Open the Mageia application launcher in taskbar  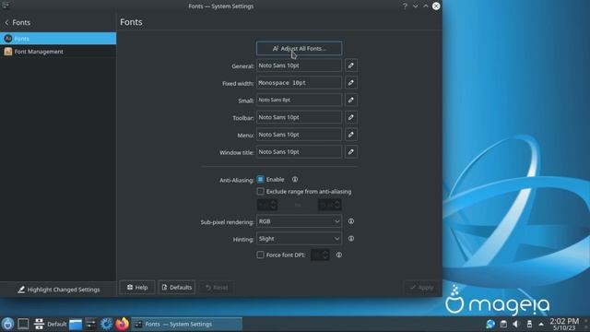coord(7,324)
